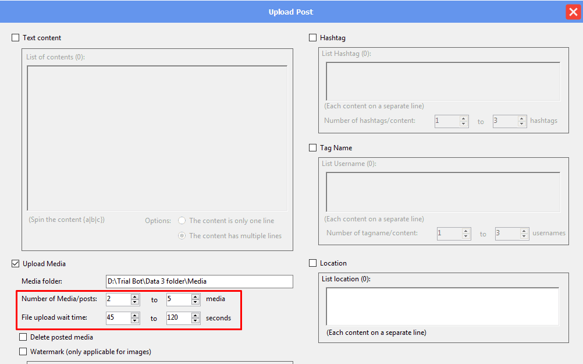
Task: Click the maximum wait time field showing 120
Action: click(x=178, y=318)
